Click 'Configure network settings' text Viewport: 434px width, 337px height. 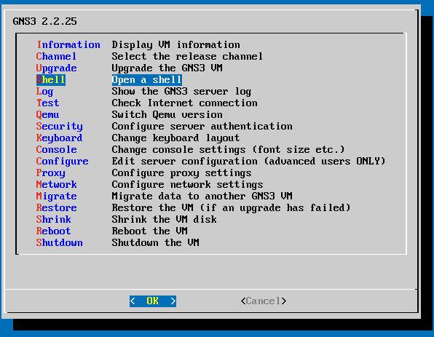[187, 185]
